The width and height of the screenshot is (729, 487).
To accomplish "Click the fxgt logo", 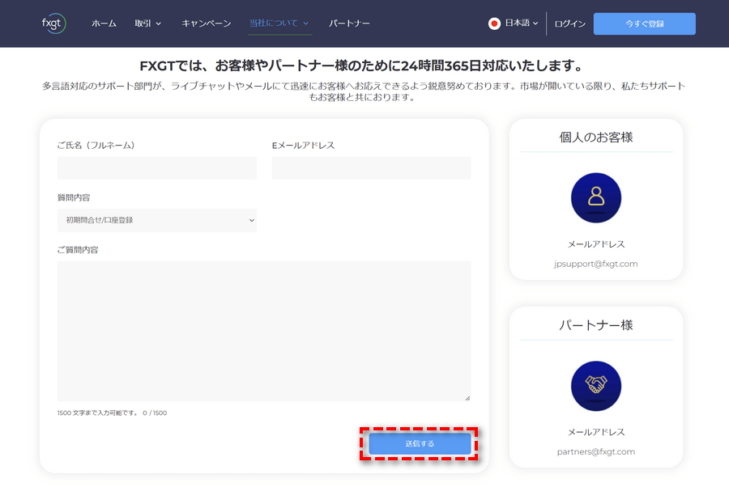I will pos(54,23).
